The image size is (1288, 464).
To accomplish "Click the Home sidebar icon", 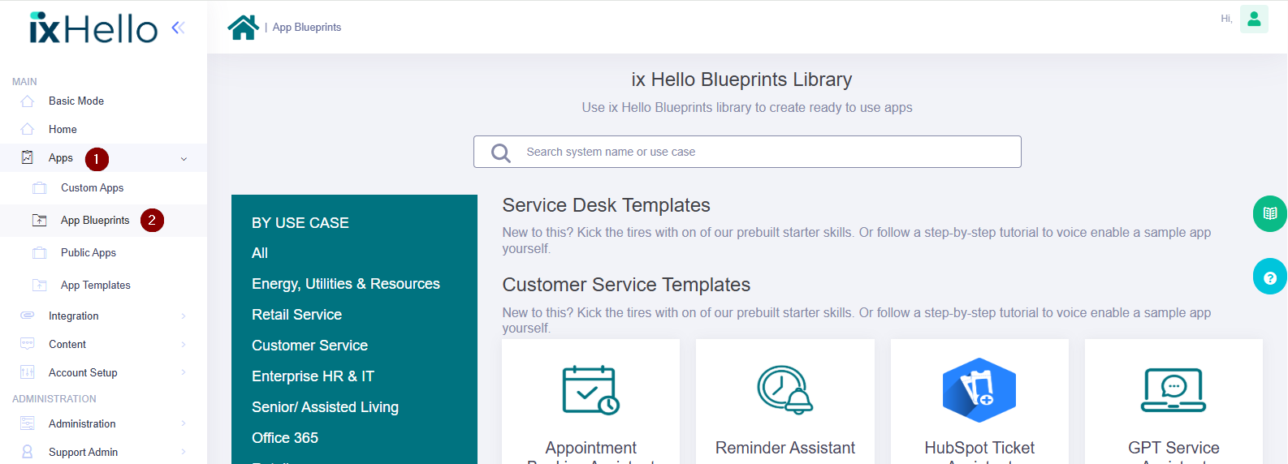I will [28, 130].
